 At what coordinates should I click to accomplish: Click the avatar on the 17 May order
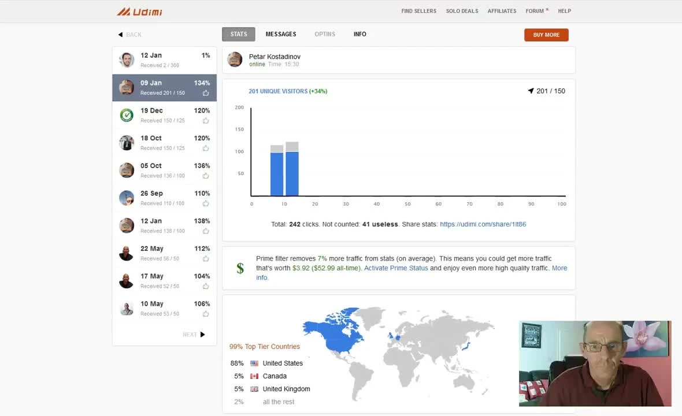[x=127, y=281]
